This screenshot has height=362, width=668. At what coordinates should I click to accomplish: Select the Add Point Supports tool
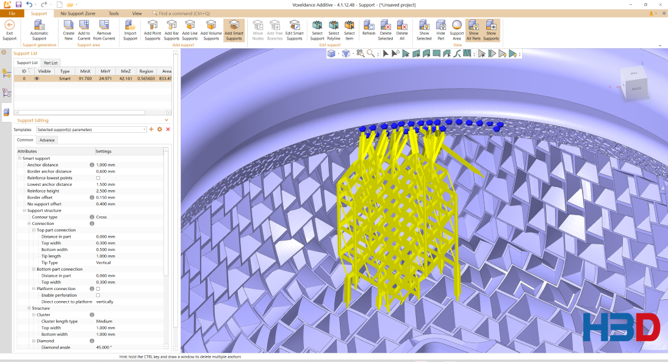[x=152, y=29]
